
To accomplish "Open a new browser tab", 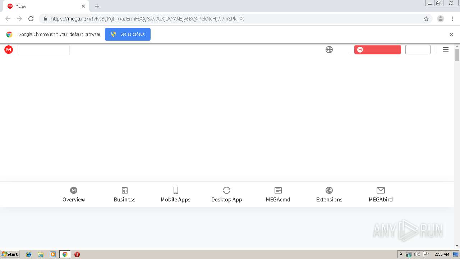I will (97, 6).
